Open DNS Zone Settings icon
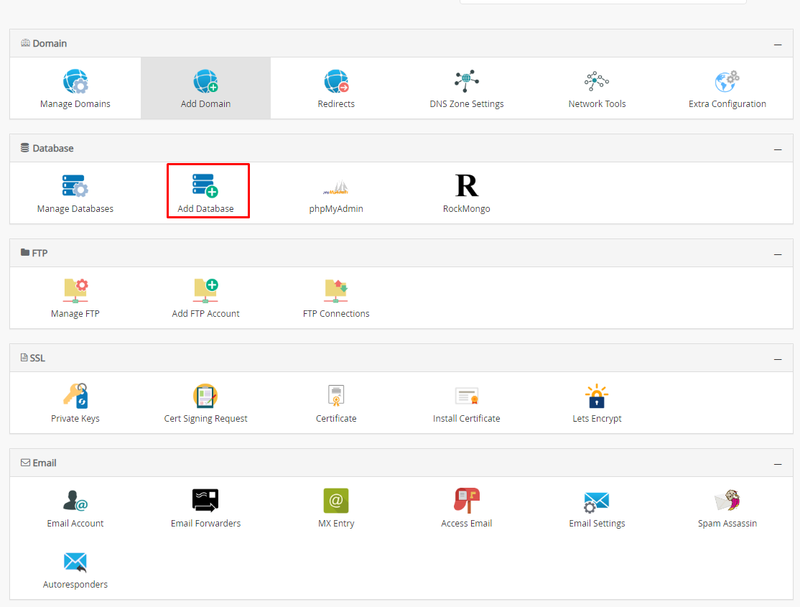 coord(466,81)
